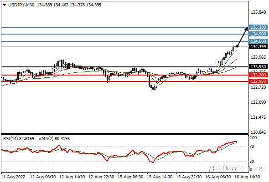The height and width of the screenshot is (182, 269).
Task: Click the 16 Aug 06:30 time label
Action: (218, 177)
